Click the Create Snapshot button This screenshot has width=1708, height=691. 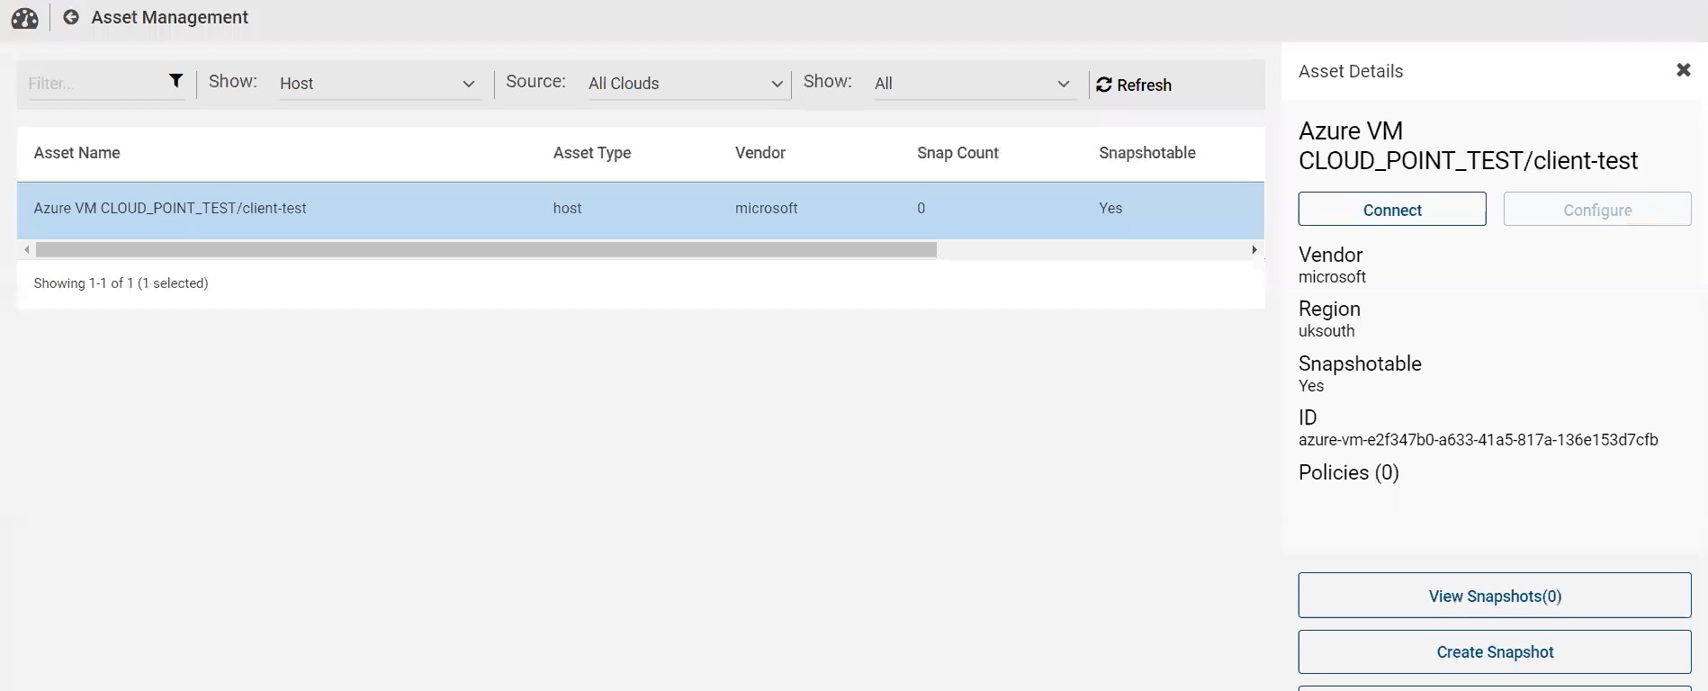1495,652
